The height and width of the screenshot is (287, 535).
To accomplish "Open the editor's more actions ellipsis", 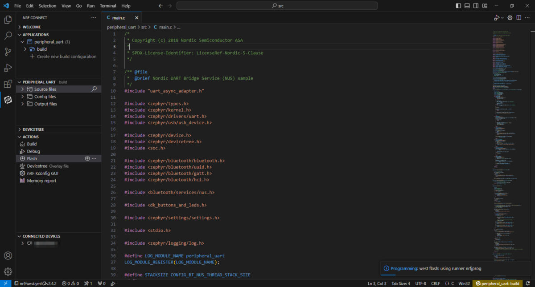I will click(x=527, y=18).
